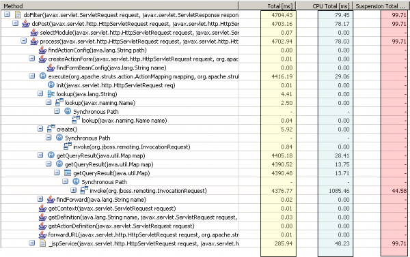Collapse the getQueryResult(java.util.Map) node

(x=57, y=172)
